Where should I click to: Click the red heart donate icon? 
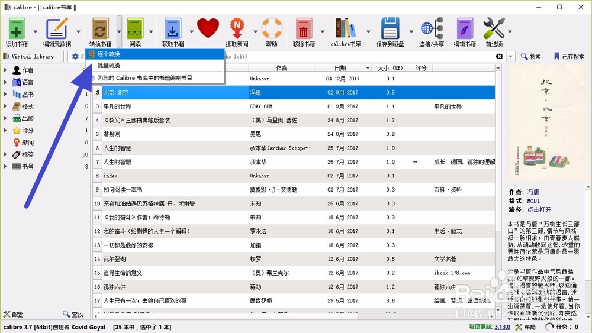click(x=208, y=28)
